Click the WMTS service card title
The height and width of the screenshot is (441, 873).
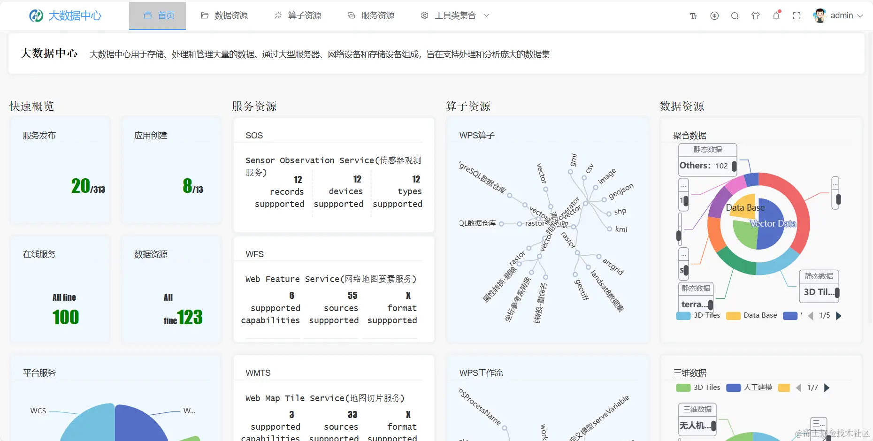(258, 373)
